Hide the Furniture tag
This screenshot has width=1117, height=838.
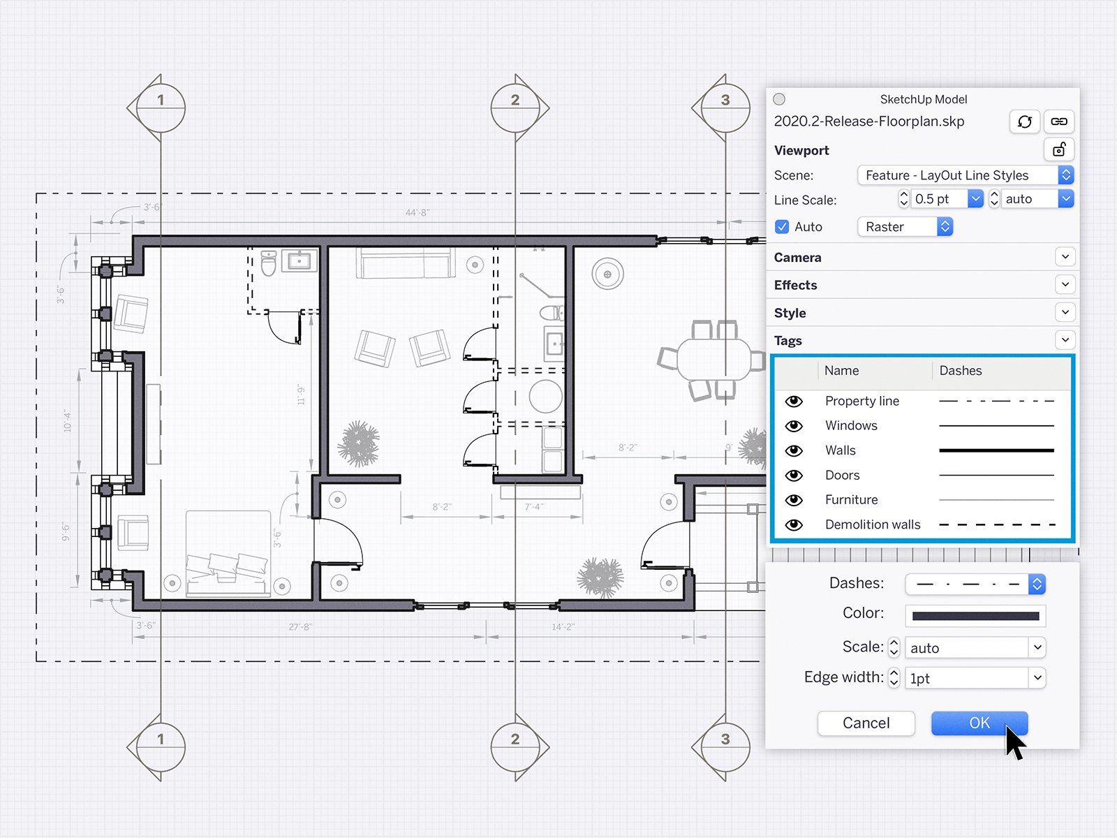pyautogui.click(x=794, y=500)
